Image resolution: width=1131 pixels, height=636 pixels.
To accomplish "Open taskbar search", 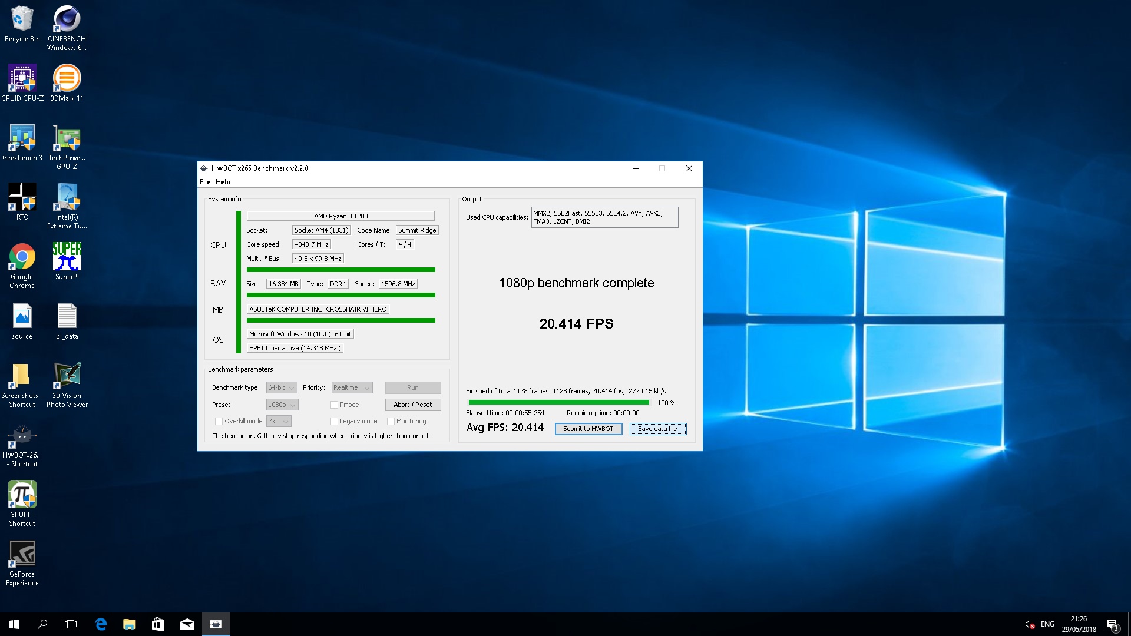I will (x=42, y=624).
